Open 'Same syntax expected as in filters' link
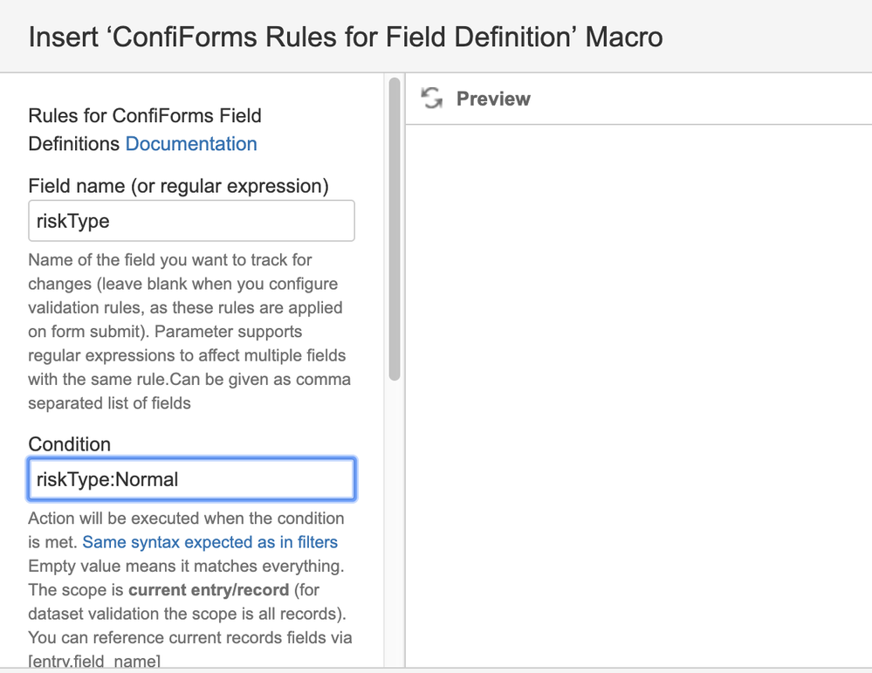 209,542
